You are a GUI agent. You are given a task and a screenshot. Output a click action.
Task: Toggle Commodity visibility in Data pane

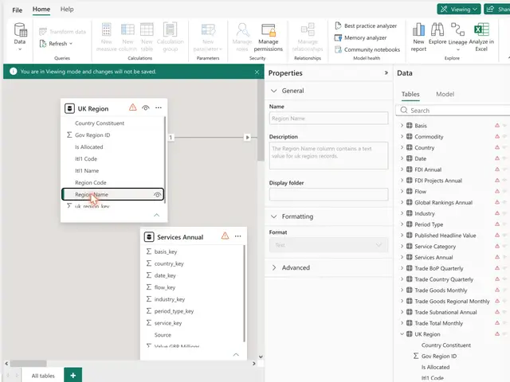[x=504, y=136]
